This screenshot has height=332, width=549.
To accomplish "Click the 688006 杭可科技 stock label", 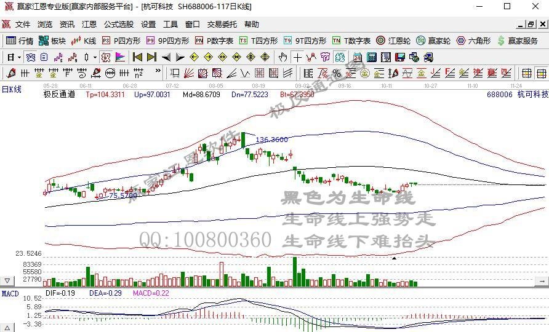I will 518,94.
